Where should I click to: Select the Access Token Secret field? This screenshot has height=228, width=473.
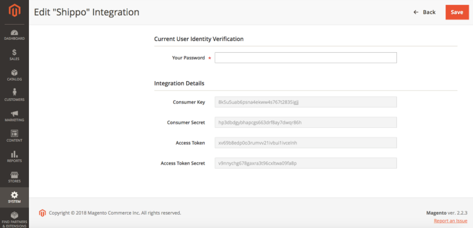click(x=305, y=163)
